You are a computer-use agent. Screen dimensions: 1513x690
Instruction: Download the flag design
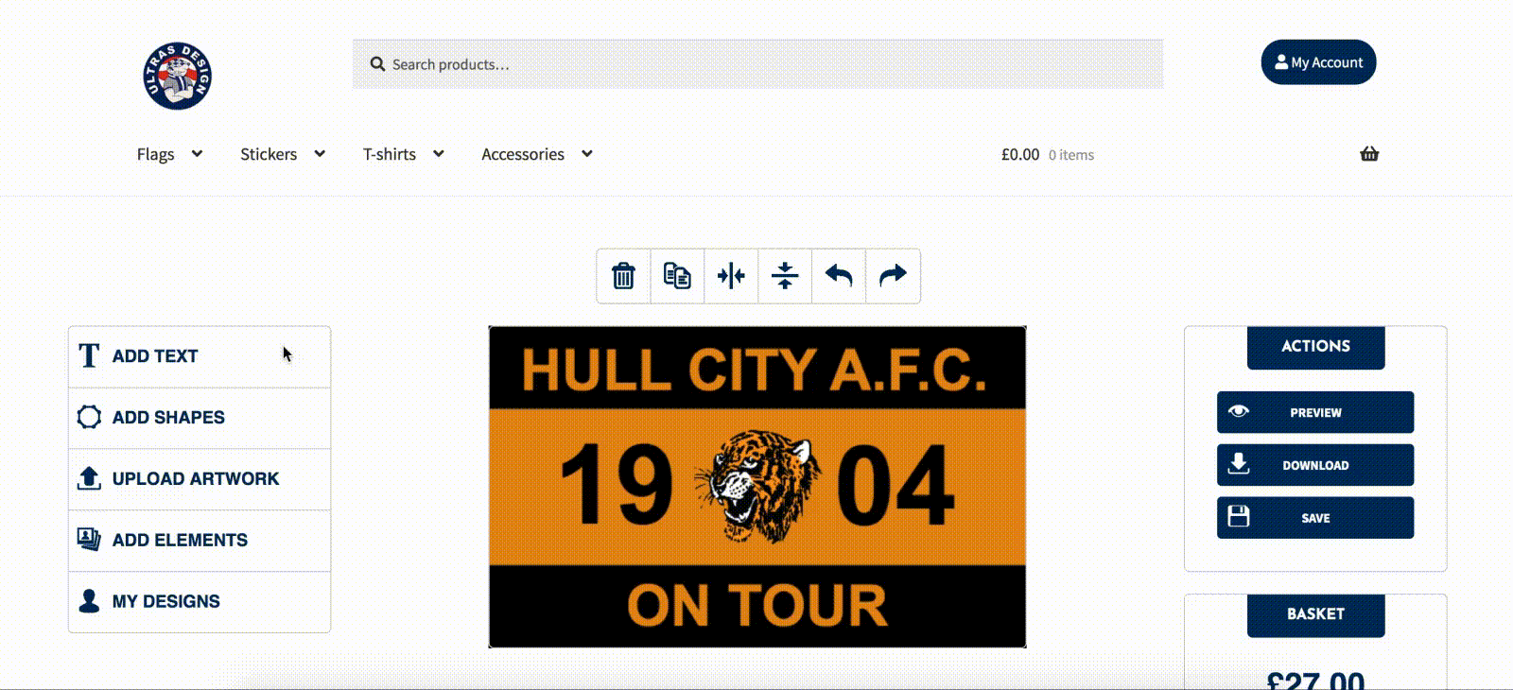pyautogui.click(x=1315, y=465)
